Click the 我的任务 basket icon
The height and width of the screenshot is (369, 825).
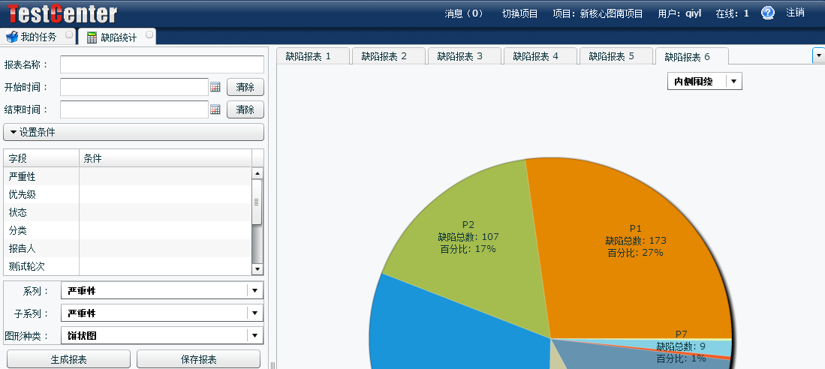[x=11, y=37]
